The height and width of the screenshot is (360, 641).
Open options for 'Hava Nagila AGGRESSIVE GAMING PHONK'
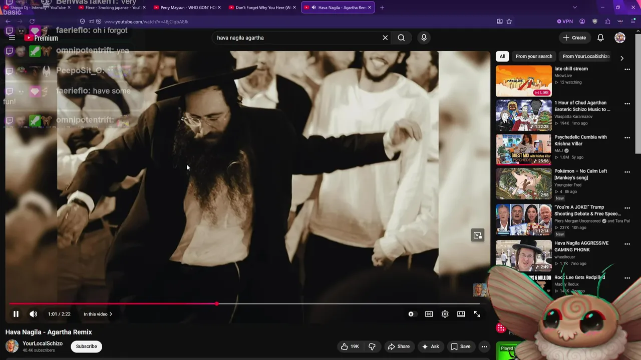coord(627,243)
